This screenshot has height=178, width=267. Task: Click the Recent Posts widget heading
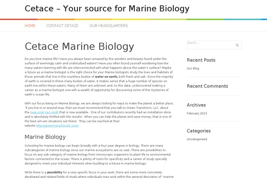point(201,60)
